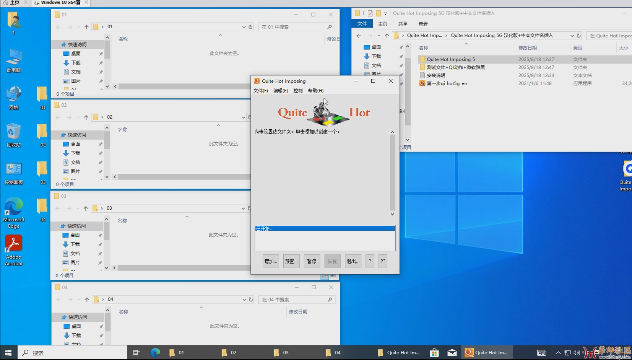This screenshot has height=360, width=632.
Task: Click 预置... button in Quite Hot Imposing
Action: click(291, 261)
